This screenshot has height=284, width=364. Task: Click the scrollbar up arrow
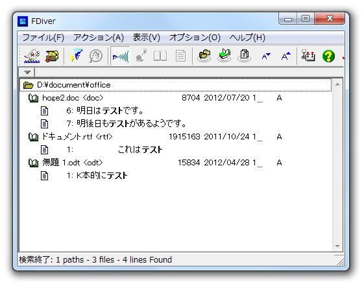click(x=338, y=84)
